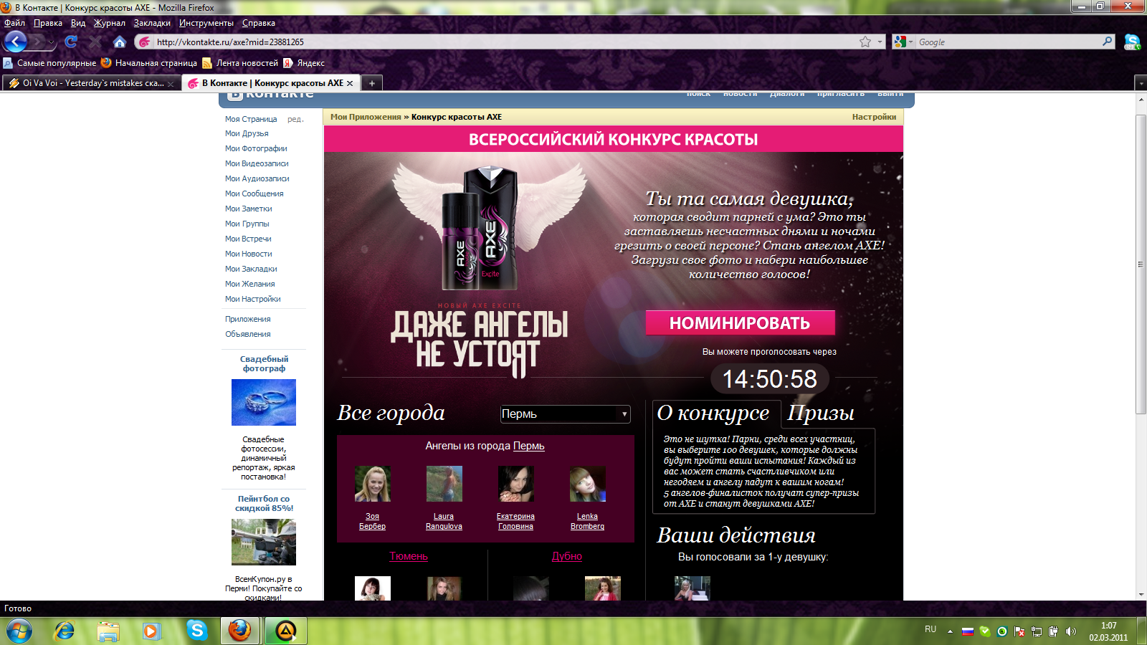Go back with the browser Back arrow
The image size is (1147, 645).
pos(15,42)
